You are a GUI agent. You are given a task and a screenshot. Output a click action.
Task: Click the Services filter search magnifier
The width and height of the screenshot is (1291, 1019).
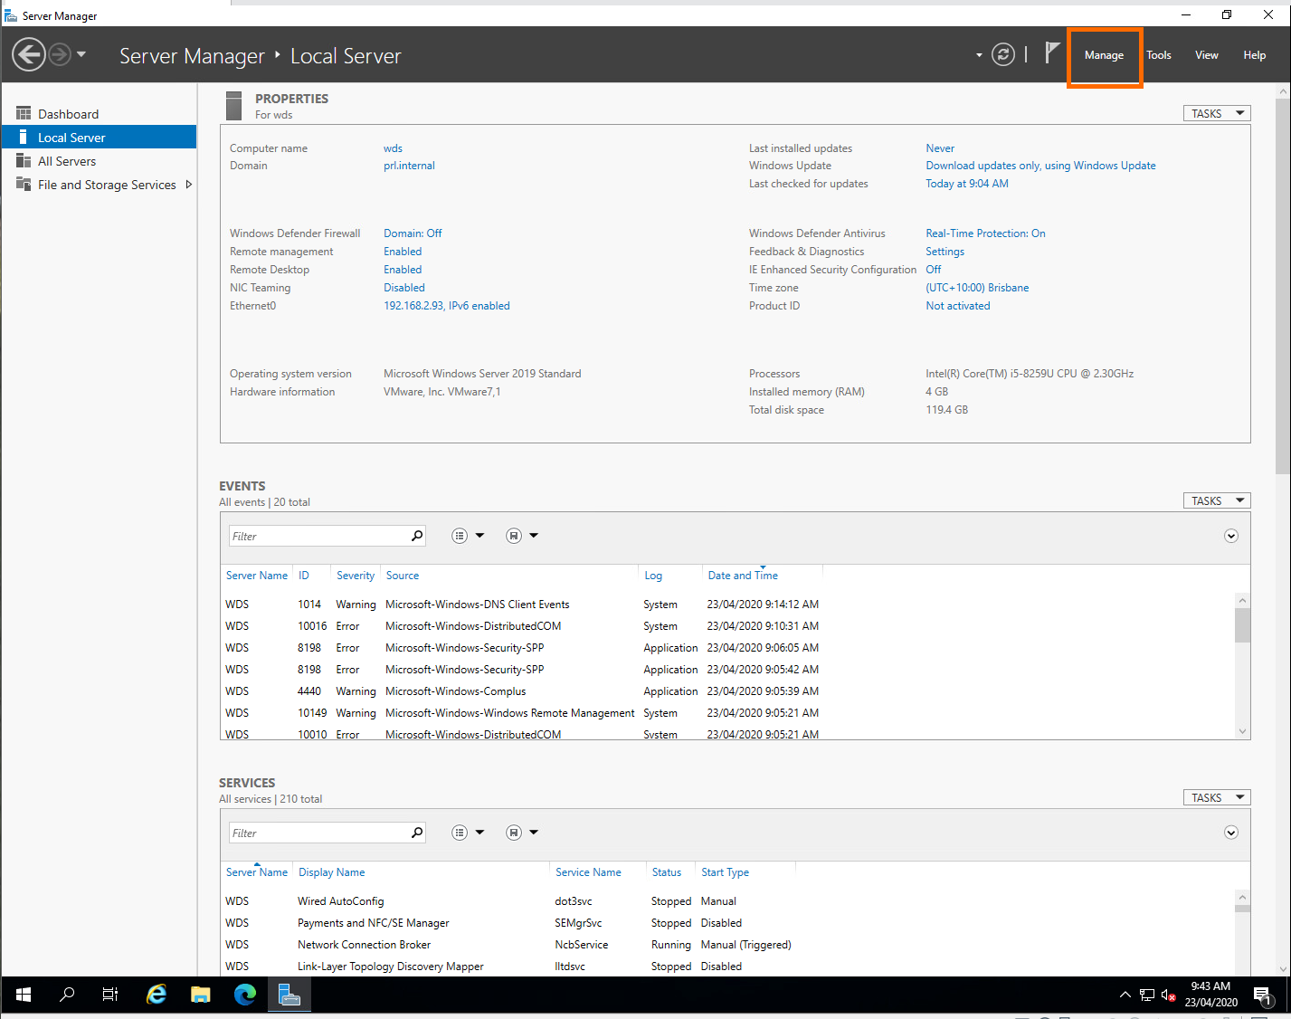[417, 833]
